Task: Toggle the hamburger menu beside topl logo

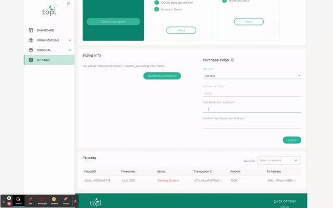Action: 68,4
